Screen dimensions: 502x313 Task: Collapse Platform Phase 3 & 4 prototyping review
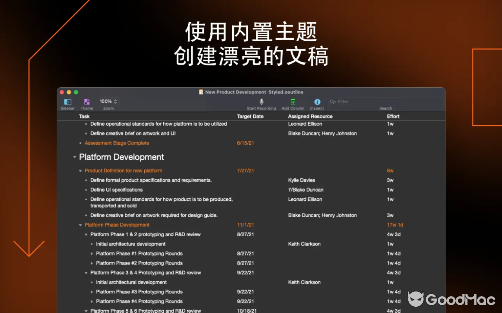point(86,273)
